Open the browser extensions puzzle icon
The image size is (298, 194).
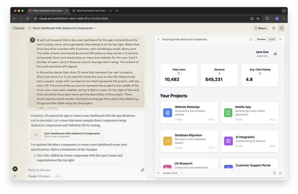pyautogui.click(x=267, y=18)
